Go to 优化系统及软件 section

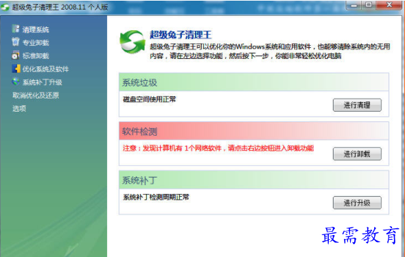coord(45,69)
